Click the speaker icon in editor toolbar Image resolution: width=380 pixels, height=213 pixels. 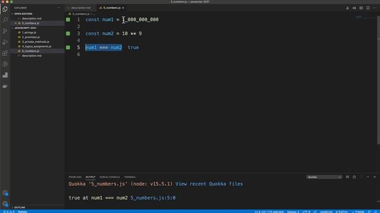pos(354,8)
